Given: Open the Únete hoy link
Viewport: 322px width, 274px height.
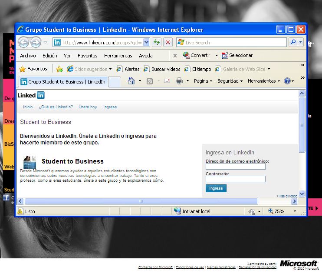Looking at the screenshot, I should tap(88, 107).
